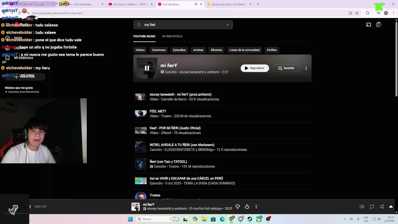
Task: Click the Guardar button
Action: pos(286,68)
